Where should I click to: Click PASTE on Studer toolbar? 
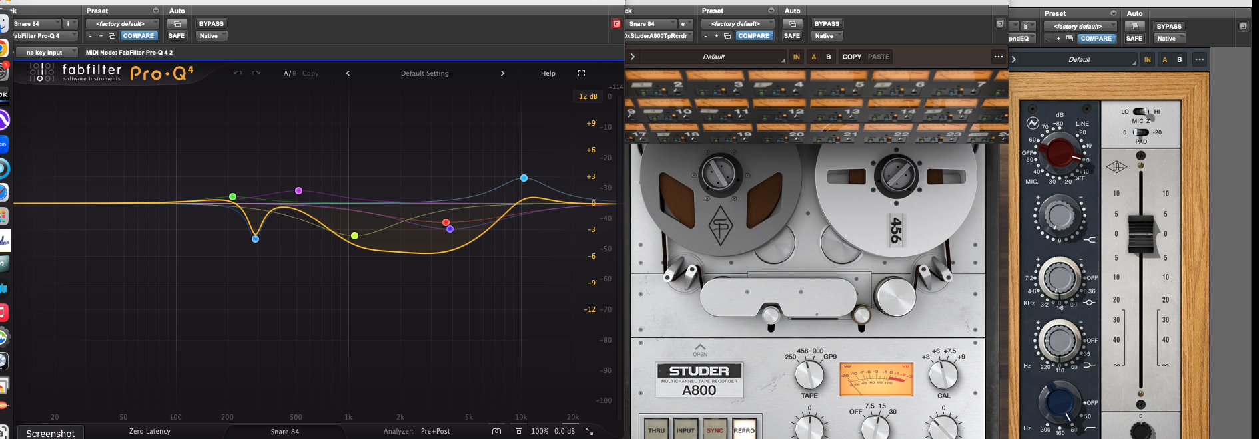point(879,57)
